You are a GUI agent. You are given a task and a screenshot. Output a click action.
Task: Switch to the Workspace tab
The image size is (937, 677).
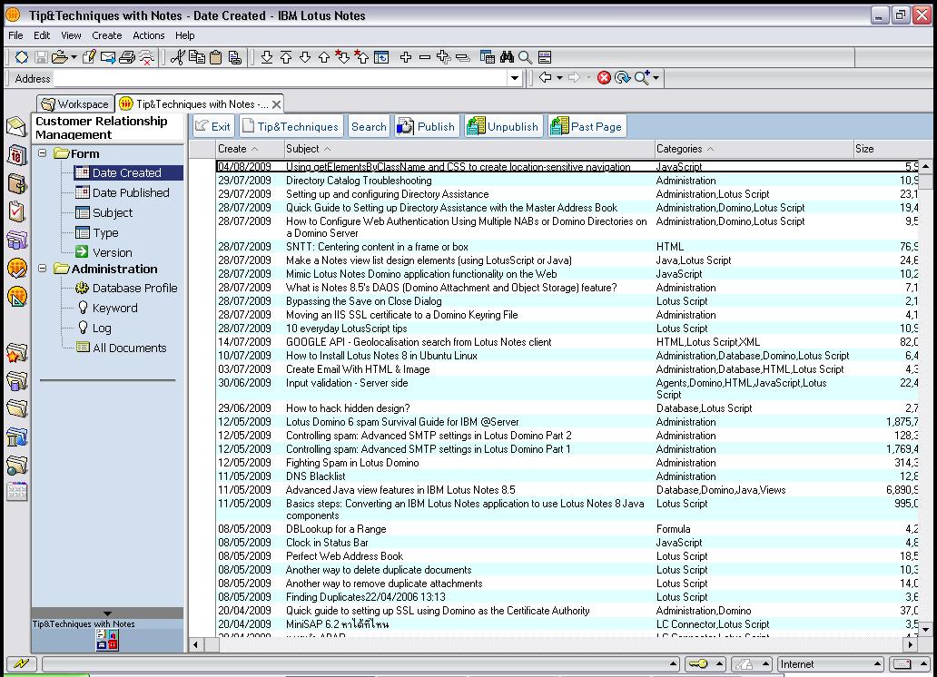pyautogui.click(x=75, y=104)
